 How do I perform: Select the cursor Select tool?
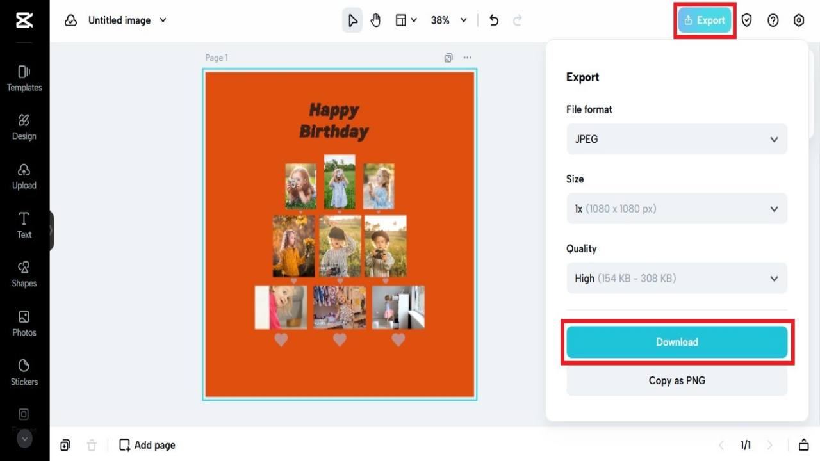click(x=352, y=20)
